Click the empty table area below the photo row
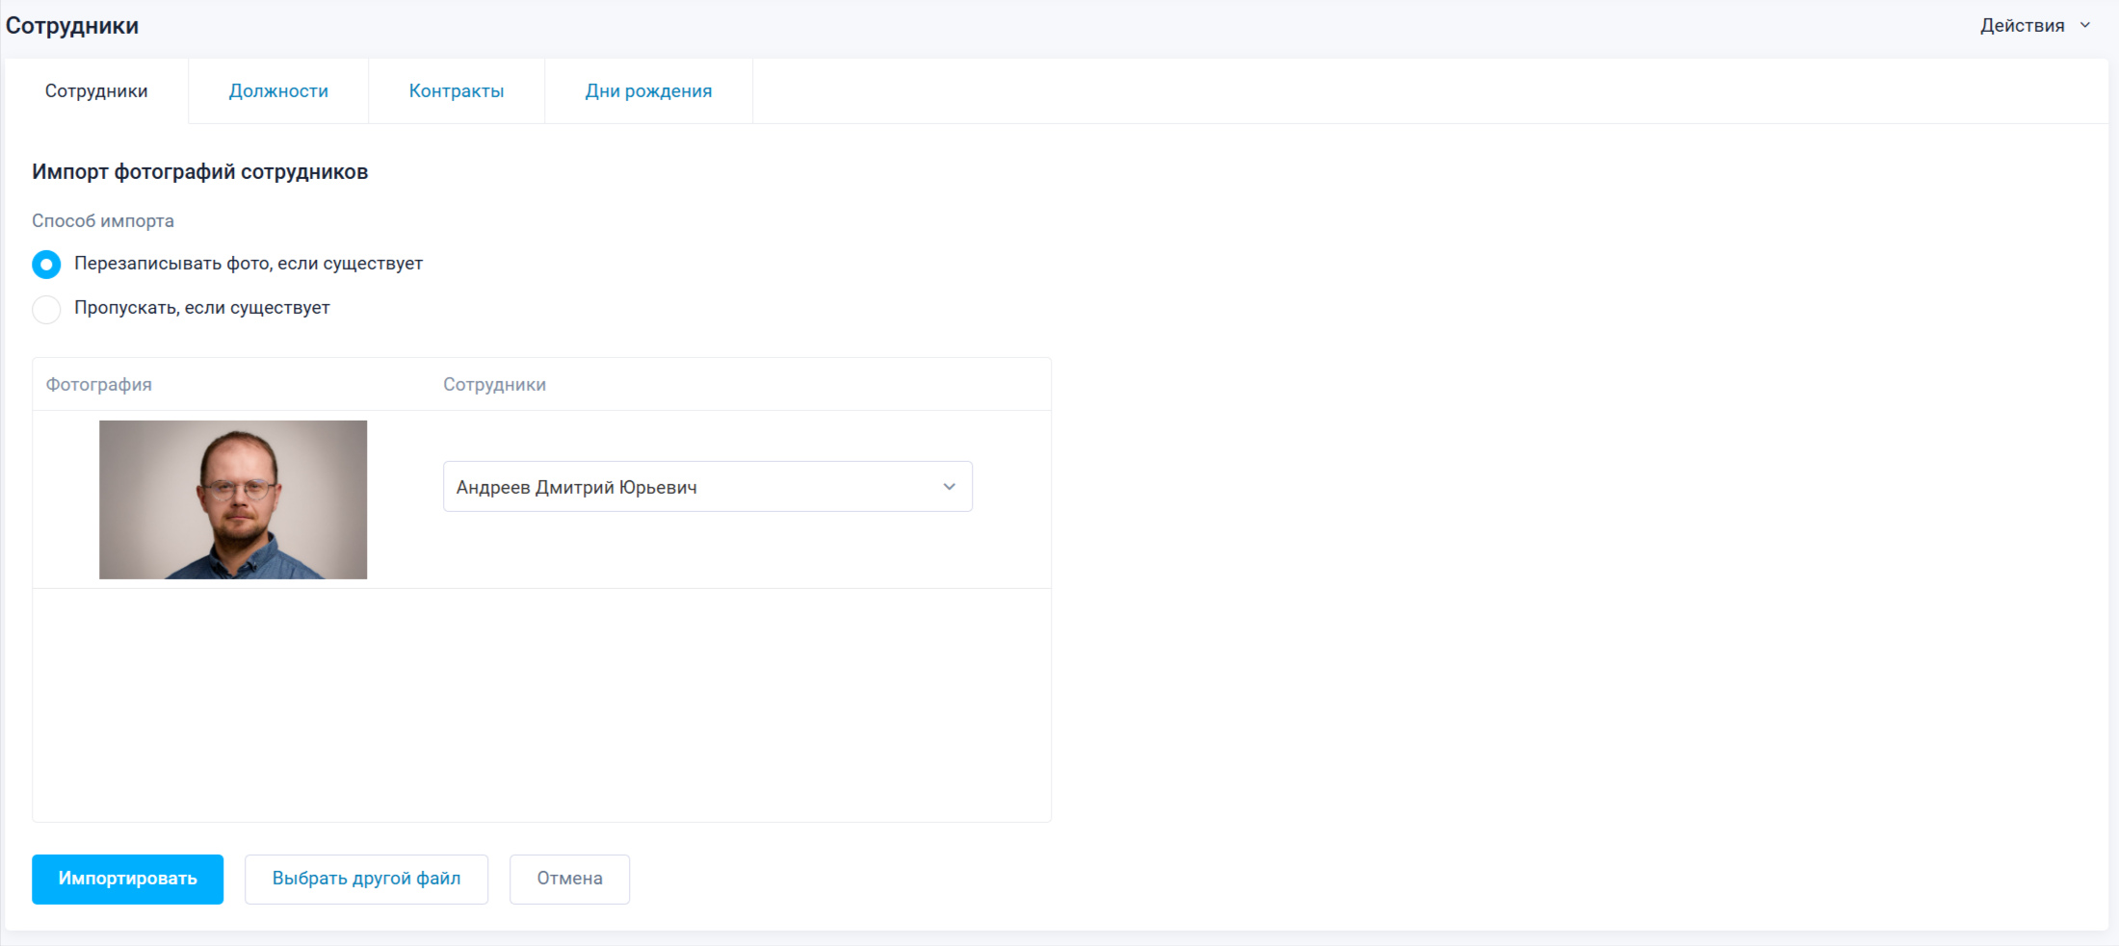This screenshot has height=946, width=2119. (x=541, y=704)
